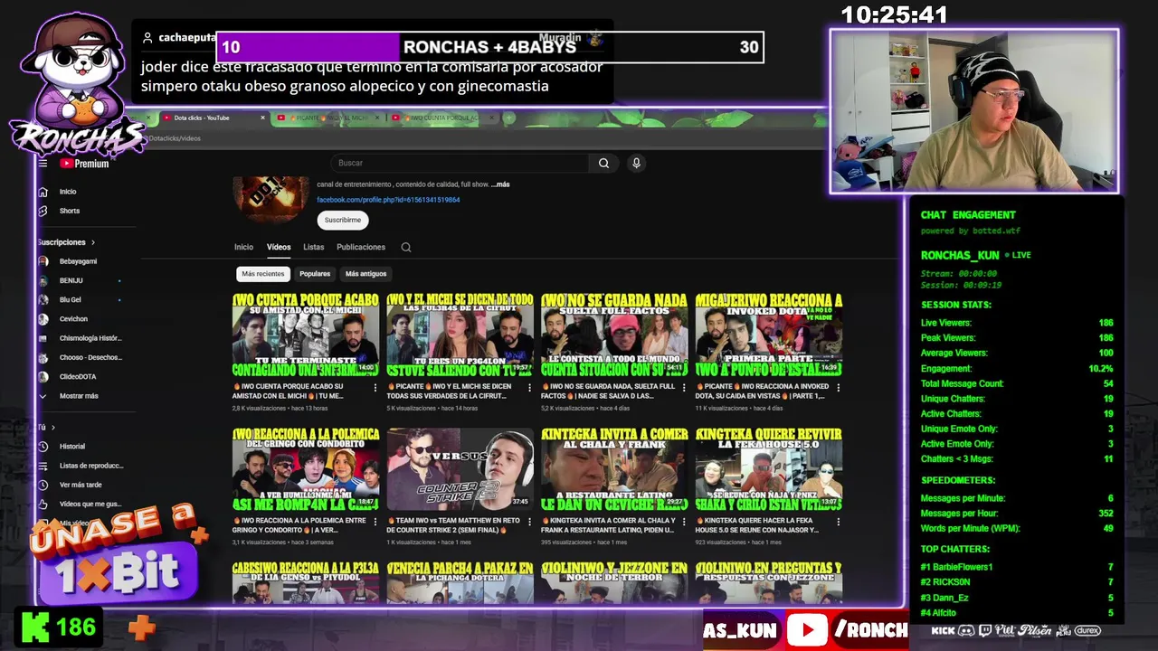Search within channel magnifier icon
Screen dimensions: 1158x651
point(406,247)
